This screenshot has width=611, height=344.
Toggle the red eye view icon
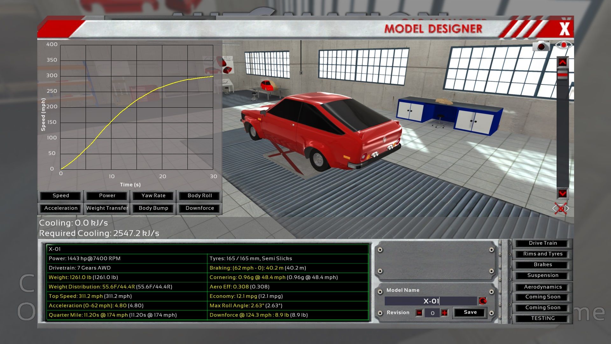tap(563, 45)
